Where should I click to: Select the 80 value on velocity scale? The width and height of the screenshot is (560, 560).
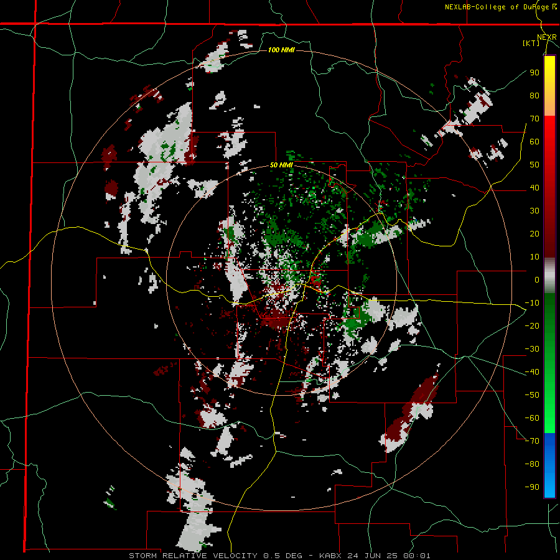tap(534, 96)
